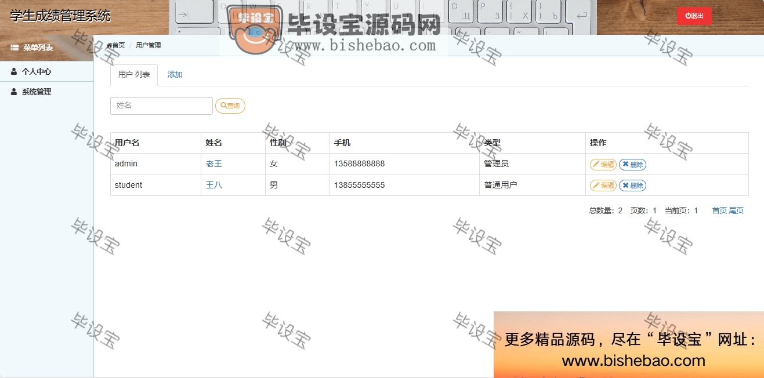The height and width of the screenshot is (378, 764).
Task: Edit the student user row
Action: pyautogui.click(x=603, y=186)
